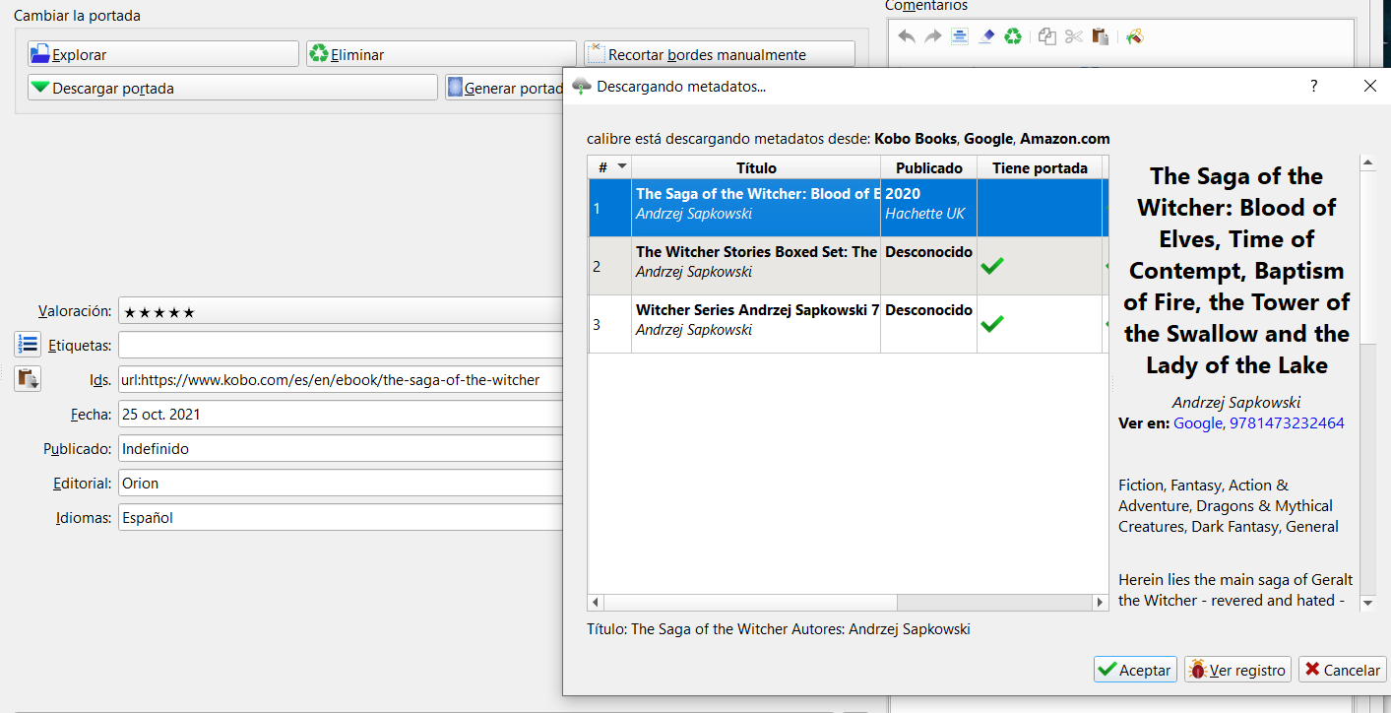Click the left arrow of the results horizontal scrollbar
The height and width of the screenshot is (713, 1391).
[x=597, y=602]
